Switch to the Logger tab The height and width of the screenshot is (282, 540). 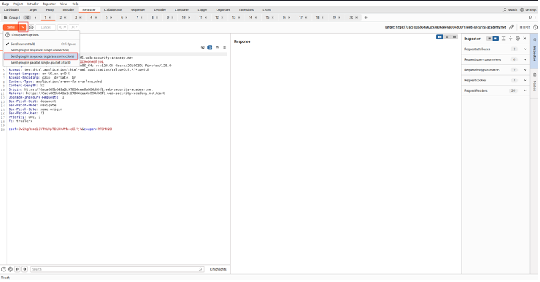pos(202,10)
